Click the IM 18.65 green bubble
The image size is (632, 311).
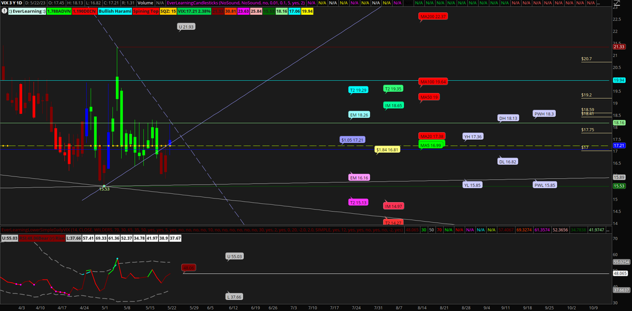point(393,106)
